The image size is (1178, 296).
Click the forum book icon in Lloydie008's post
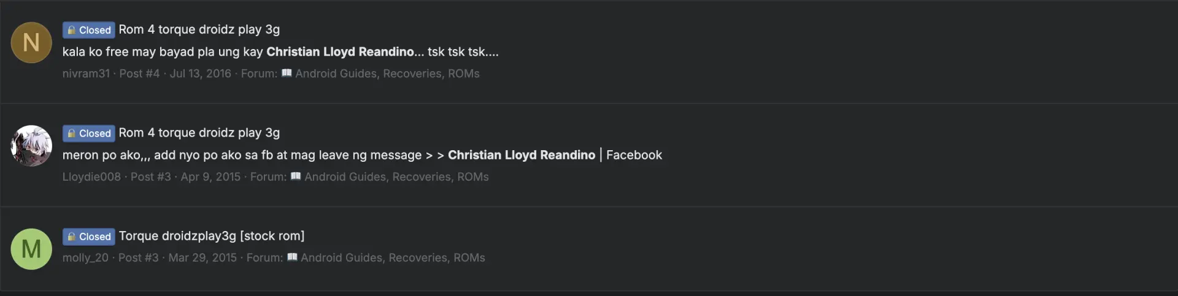point(296,176)
